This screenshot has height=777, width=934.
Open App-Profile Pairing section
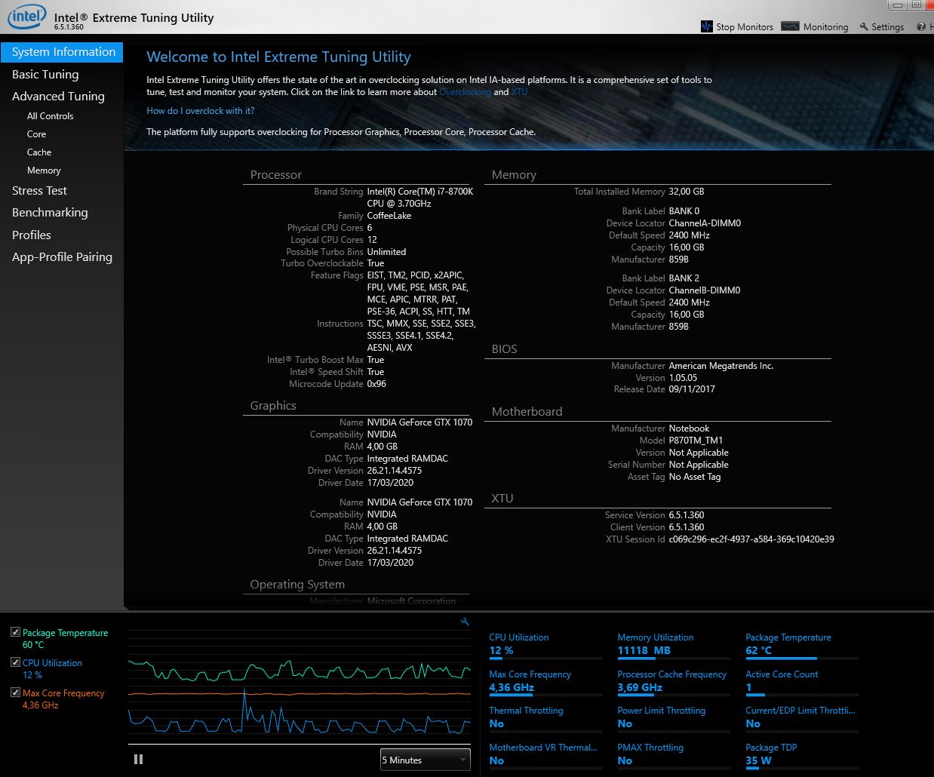(x=62, y=256)
